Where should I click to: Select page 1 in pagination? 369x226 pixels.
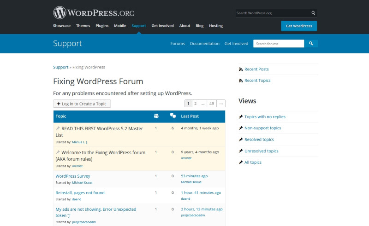pos(188,104)
